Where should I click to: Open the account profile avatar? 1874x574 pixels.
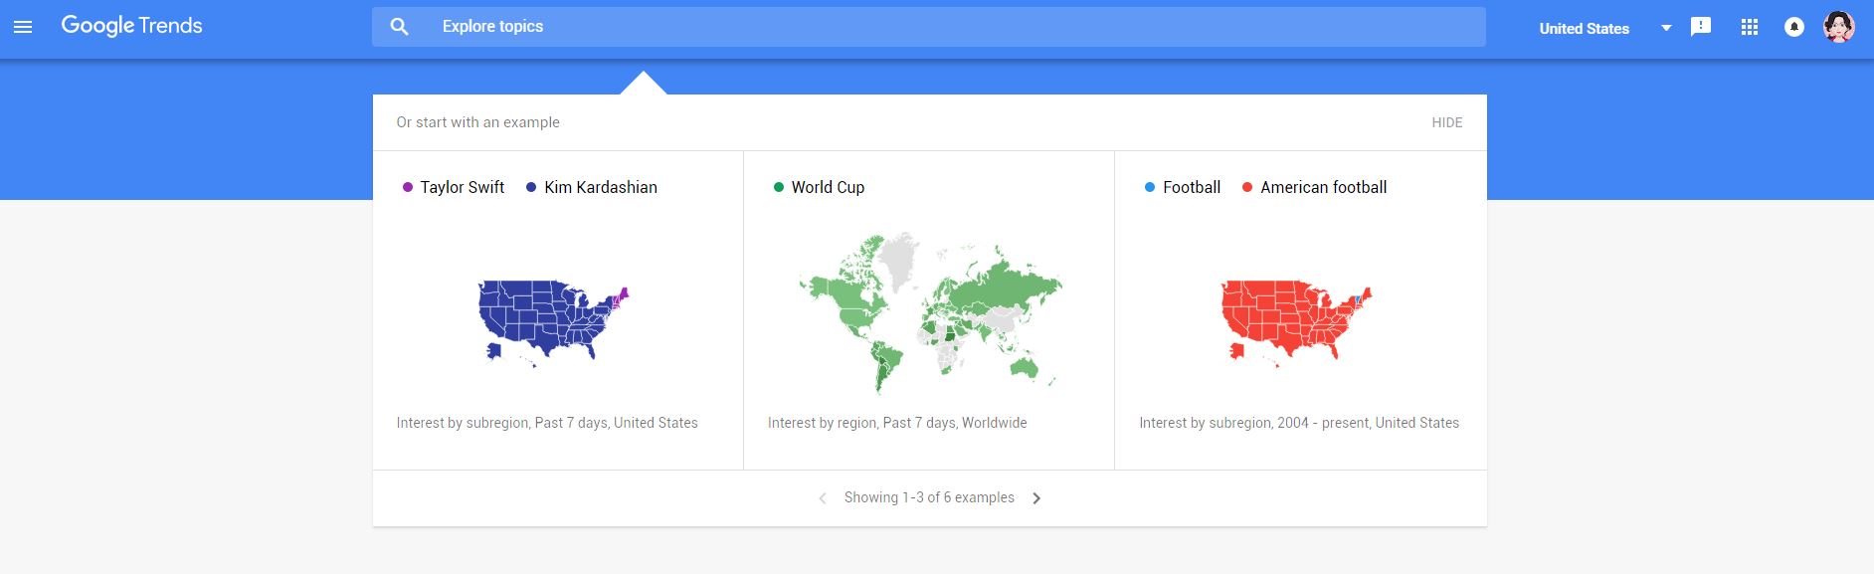pos(1839,27)
